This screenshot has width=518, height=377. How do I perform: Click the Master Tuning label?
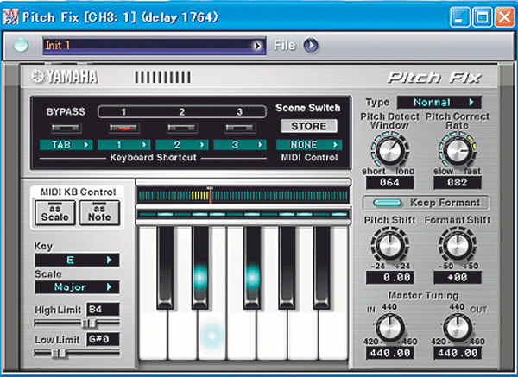coord(423,295)
